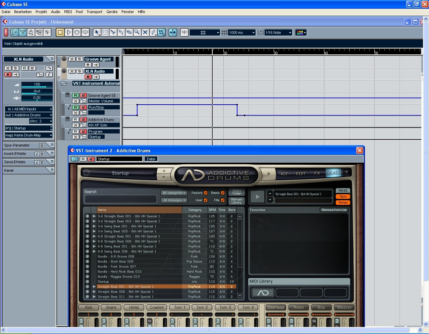
Task: Toggle record enable on XLN Audio track row
Action: tap(88, 77)
